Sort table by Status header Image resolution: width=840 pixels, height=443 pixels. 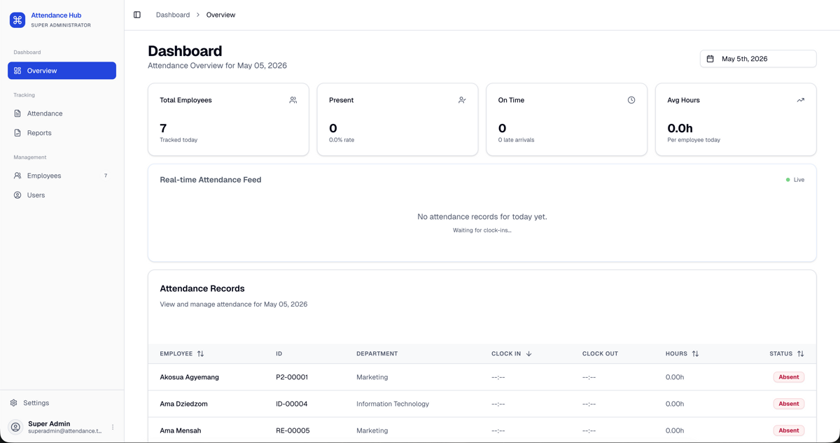point(787,354)
